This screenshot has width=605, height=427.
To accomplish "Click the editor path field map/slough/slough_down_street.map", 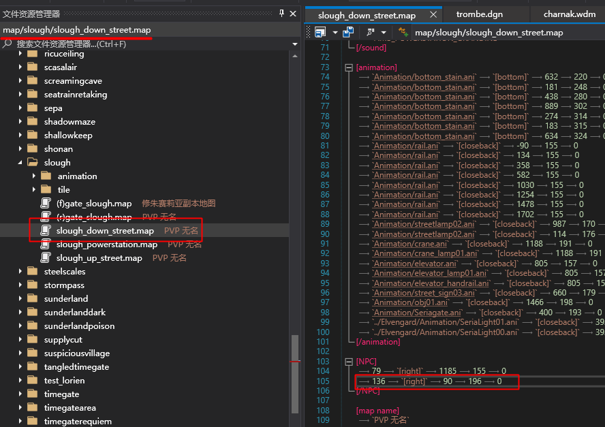I will pyautogui.click(x=489, y=33).
